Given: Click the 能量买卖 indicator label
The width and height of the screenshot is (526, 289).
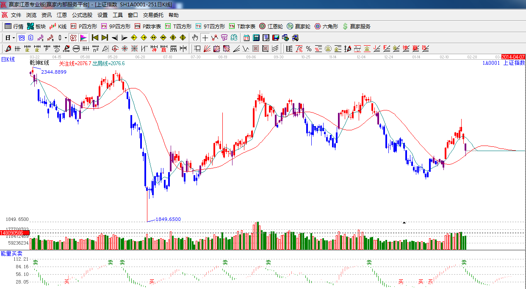Looking at the screenshot, I should pos(12,253).
